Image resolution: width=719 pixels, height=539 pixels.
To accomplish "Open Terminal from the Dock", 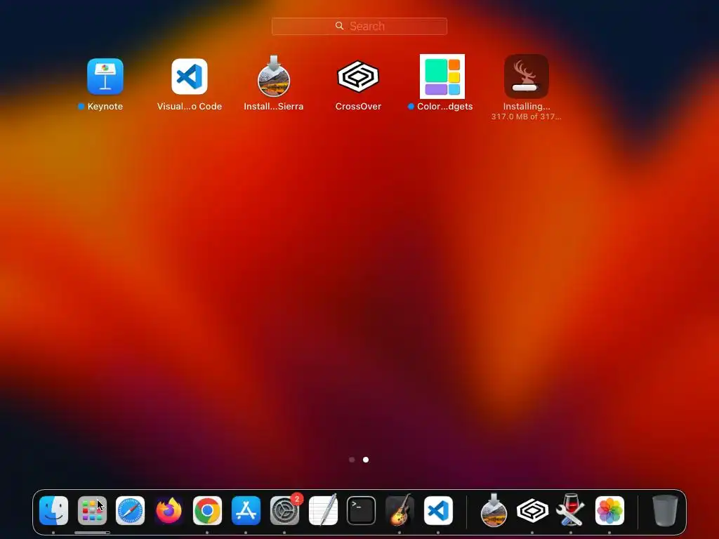I will (362, 511).
